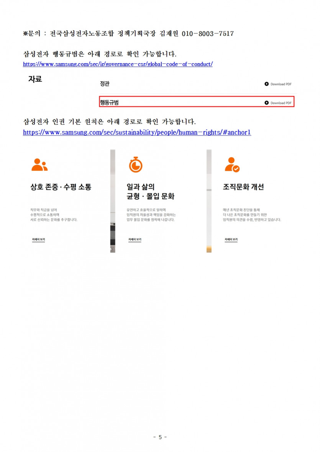Click the 조직문화 개선 heading
Screen dimensions: 320x452
[243, 187]
